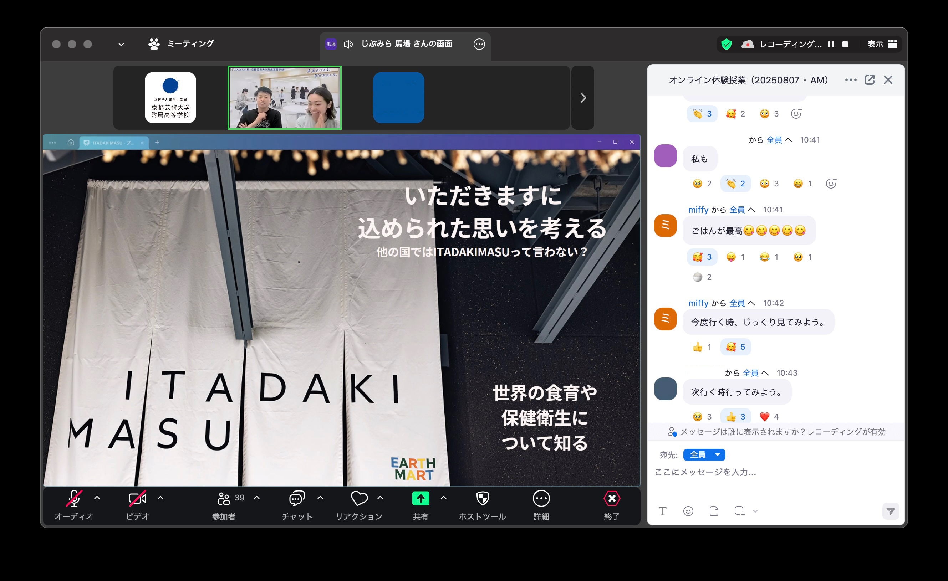This screenshot has width=948, height=581.
Task: Click the green encryption shield icon
Action: 727,44
